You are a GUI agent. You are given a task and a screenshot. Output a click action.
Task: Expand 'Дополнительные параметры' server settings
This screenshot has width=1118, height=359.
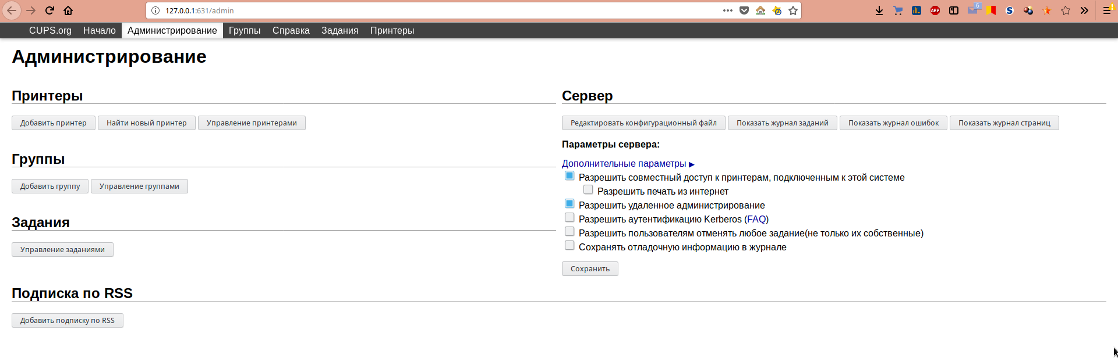(x=628, y=164)
